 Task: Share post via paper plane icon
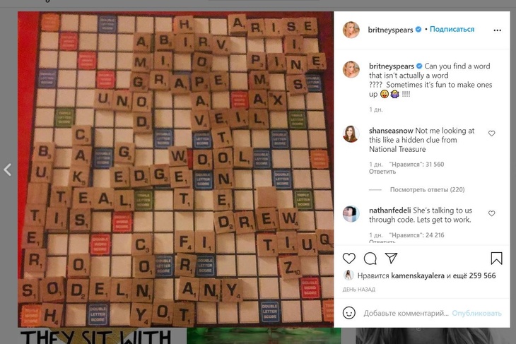(x=392, y=258)
